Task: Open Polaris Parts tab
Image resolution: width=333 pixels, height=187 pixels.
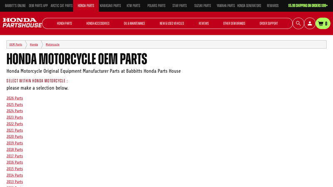Action: [x=157, y=6]
